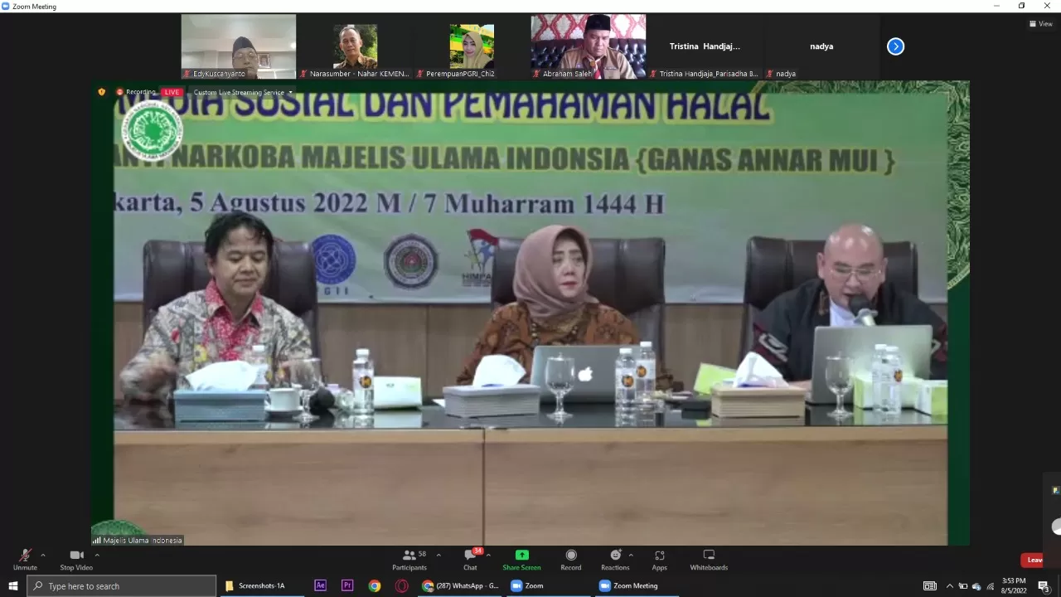This screenshot has width=1061, height=597.
Task: Click the system tray battery icon
Action: coord(963,586)
